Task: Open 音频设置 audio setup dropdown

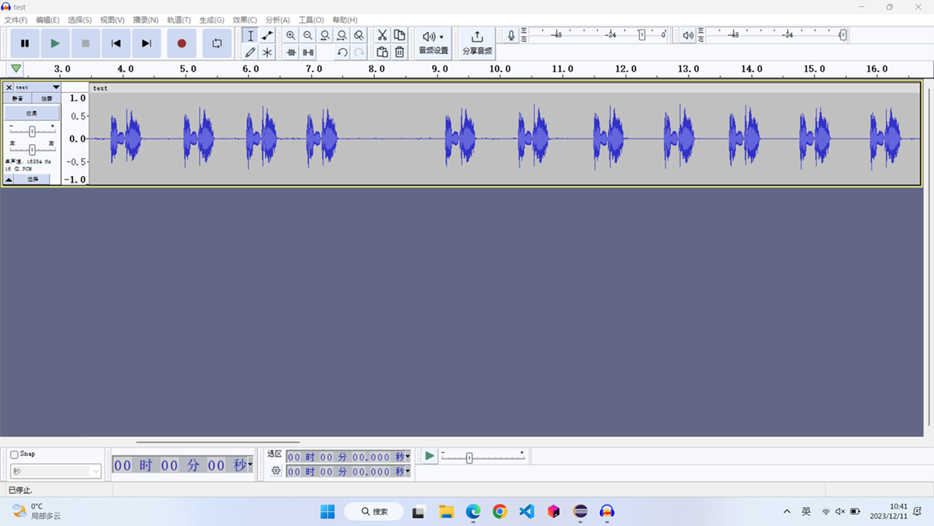Action: pyautogui.click(x=434, y=43)
